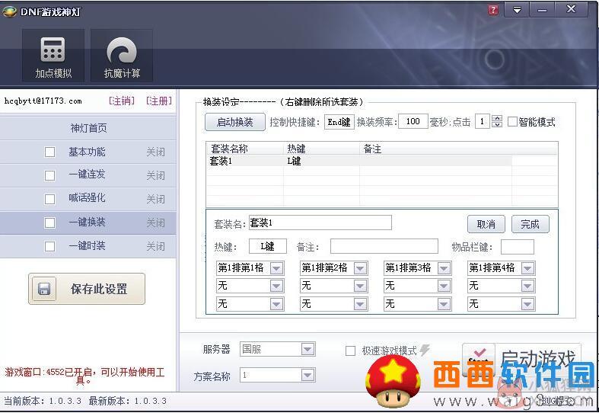Image resolution: width=599 pixels, height=413 pixels.
Task: Expand the 第1排第1格 dropdown
Action: (276, 268)
